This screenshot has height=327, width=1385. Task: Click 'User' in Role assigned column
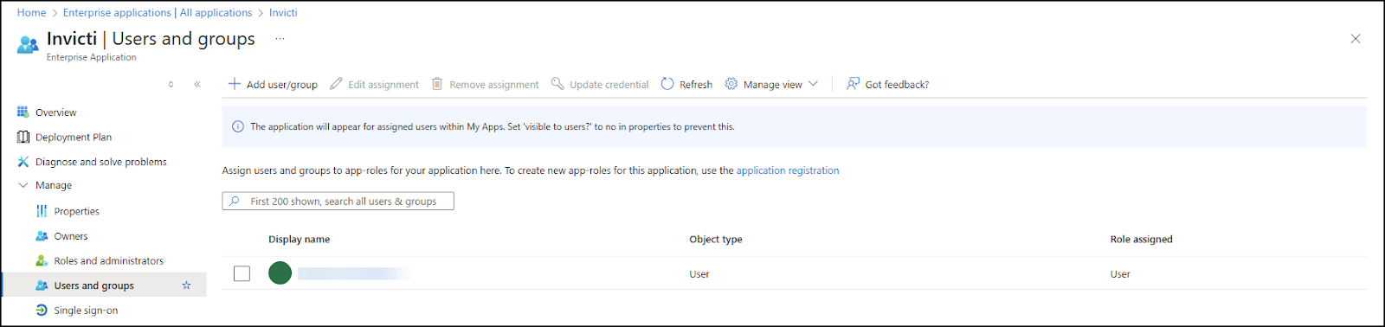tap(1120, 274)
